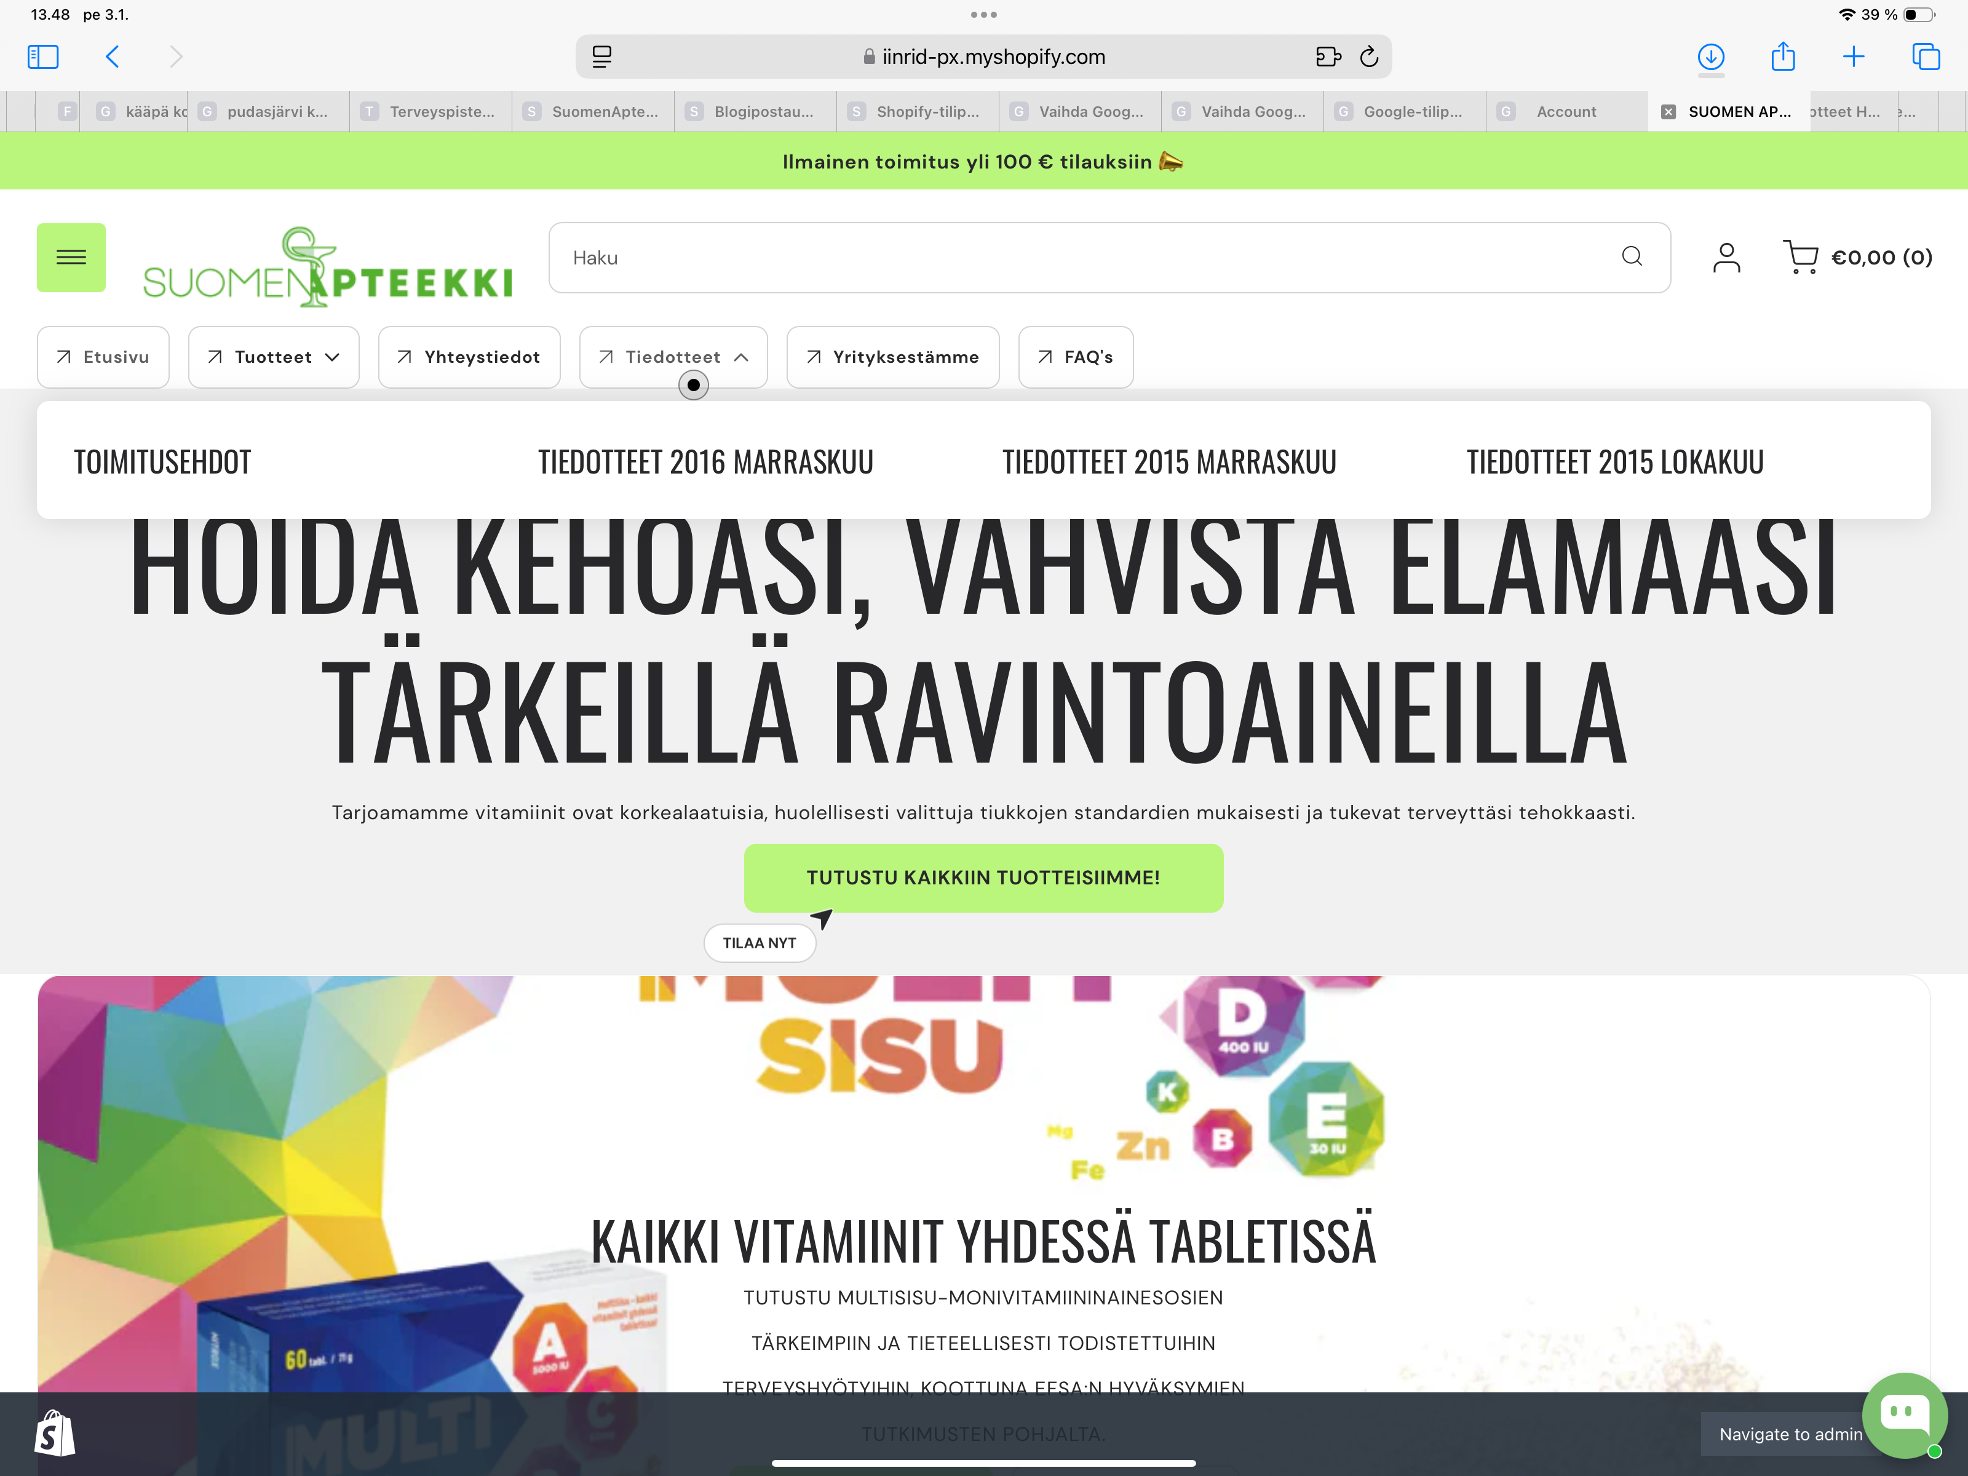Select Tiedotteet 2016 Marraskuu submenu item
Screen dimensions: 1968x1476
point(705,462)
